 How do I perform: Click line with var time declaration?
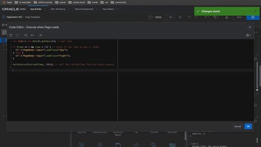coord(42,41)
